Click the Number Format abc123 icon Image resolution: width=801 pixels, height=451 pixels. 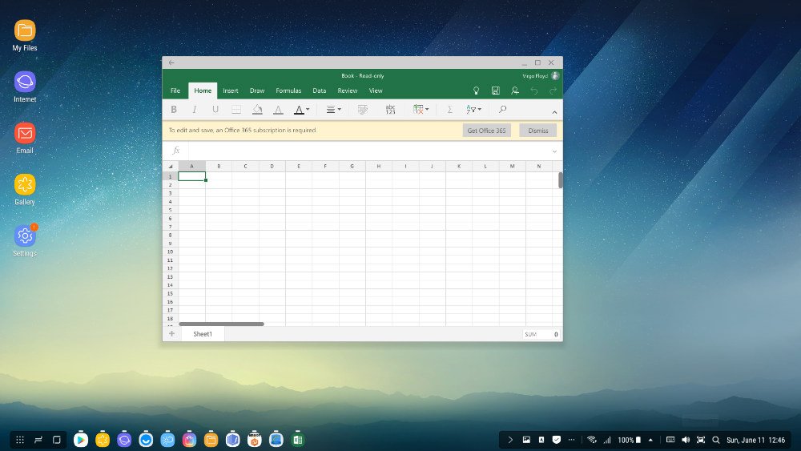coord(390,110)
